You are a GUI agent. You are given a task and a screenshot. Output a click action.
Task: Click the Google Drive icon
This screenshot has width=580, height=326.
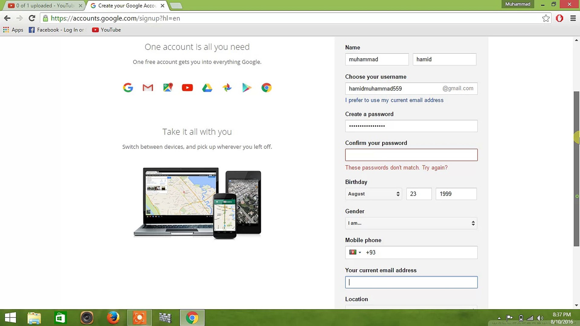click(207, 88)
